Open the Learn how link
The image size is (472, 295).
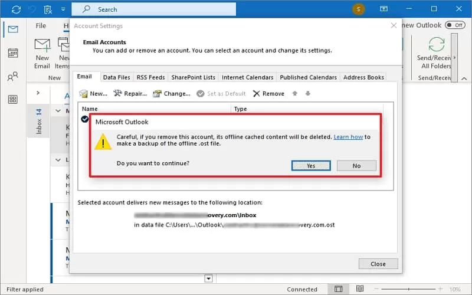pyautogui.click(x=348, y=137)
